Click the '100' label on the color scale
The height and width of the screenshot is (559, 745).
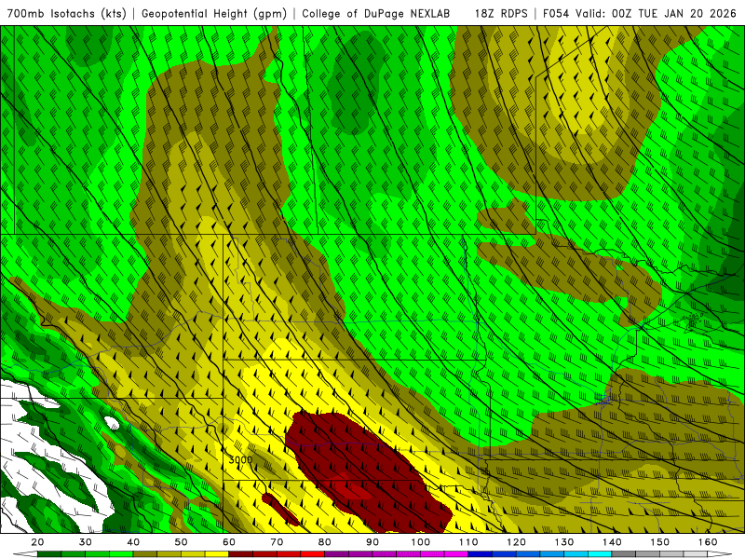click(x=421, y=542)
